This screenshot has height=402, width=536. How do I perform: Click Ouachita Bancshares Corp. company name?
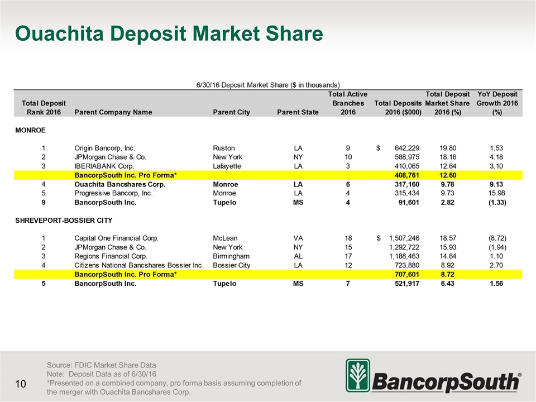[120, 184]
